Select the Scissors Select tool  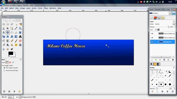[4, 28]
